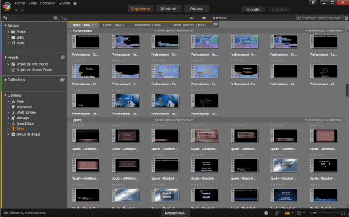This screenshot has width=349, height=217.
Task: Click the Projets section add icon
Action: point(62,58)
